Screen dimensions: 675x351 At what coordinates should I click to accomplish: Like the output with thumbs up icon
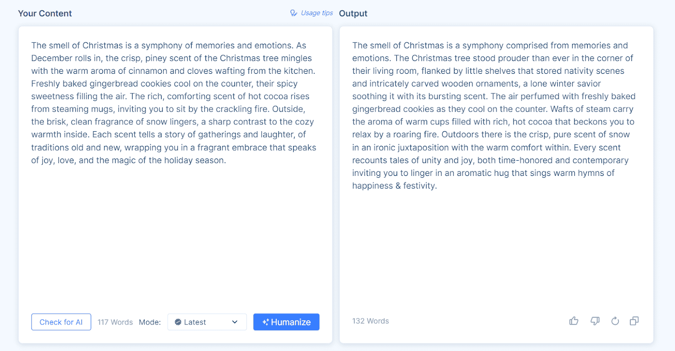pos(574,321)
